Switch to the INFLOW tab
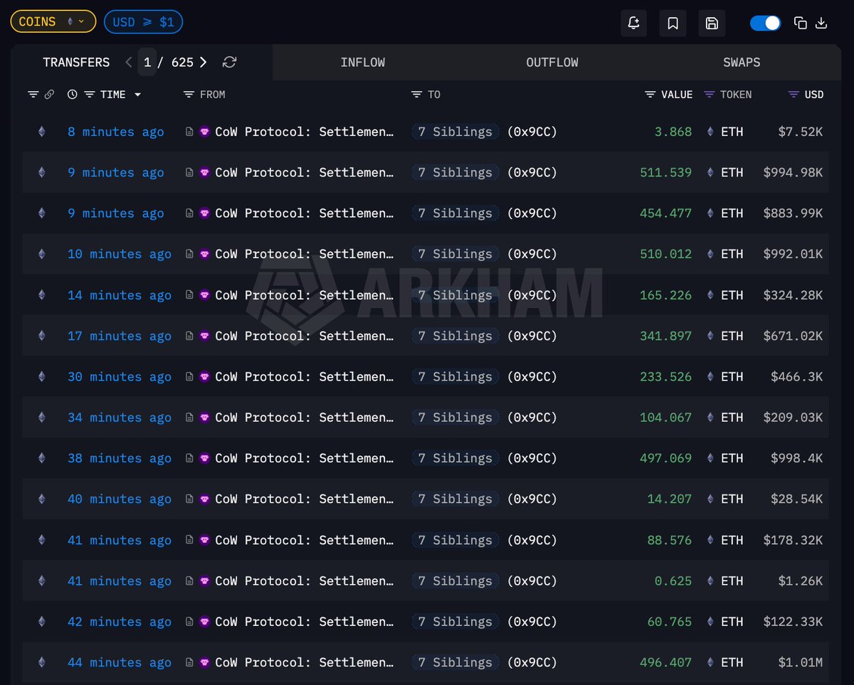The width and height of the screenshot is (854, 685). pyautogui.click(x=363, y=63)
